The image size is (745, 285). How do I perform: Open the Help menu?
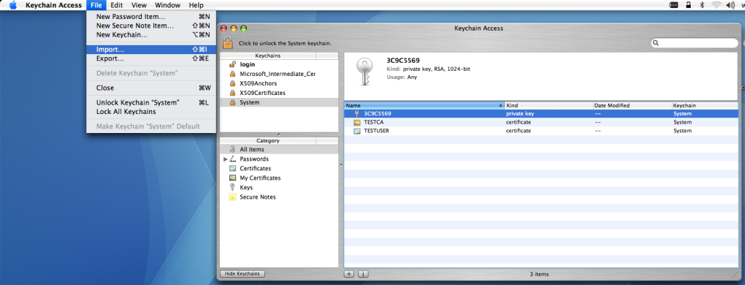click(196, 5)
